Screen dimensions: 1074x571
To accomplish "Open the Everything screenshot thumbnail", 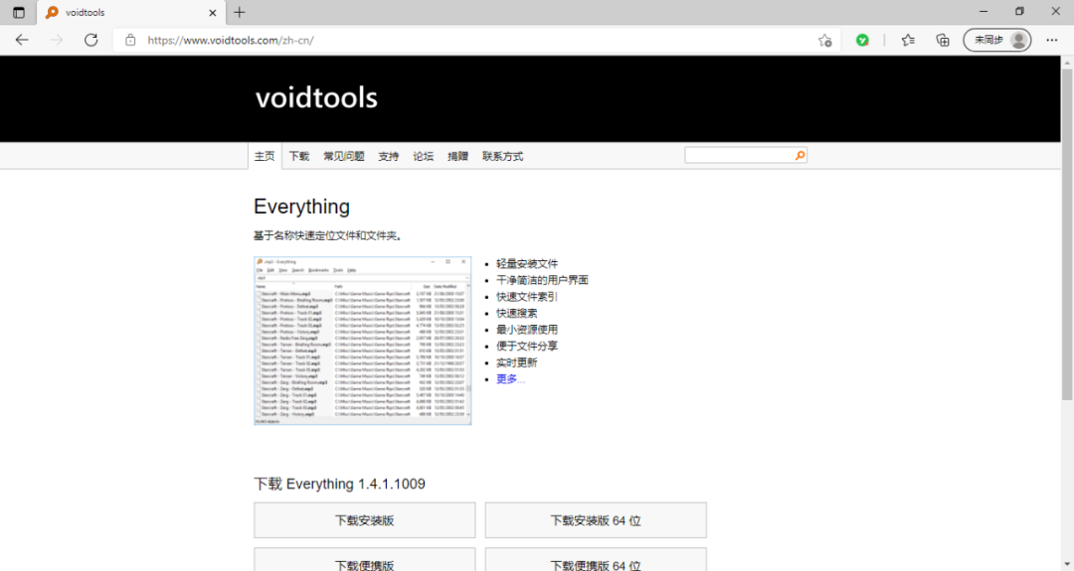I will point(362,341).
